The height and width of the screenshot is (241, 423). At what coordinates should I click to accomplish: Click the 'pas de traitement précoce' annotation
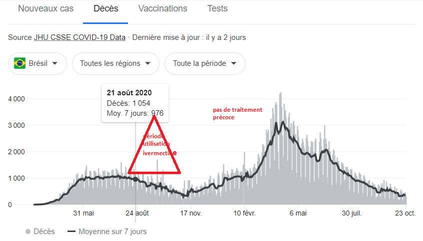[x=237, y=113]
